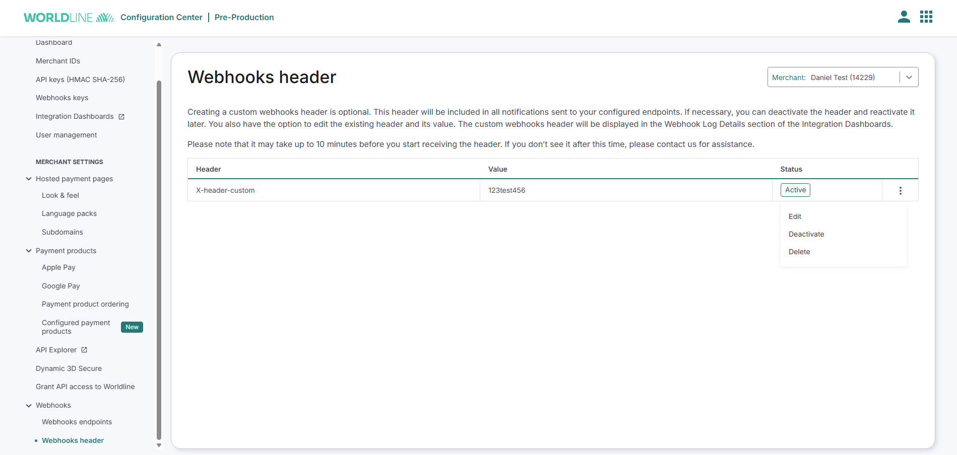Open Look & feel settings
957x455 pixels.
tap(60, 195)
